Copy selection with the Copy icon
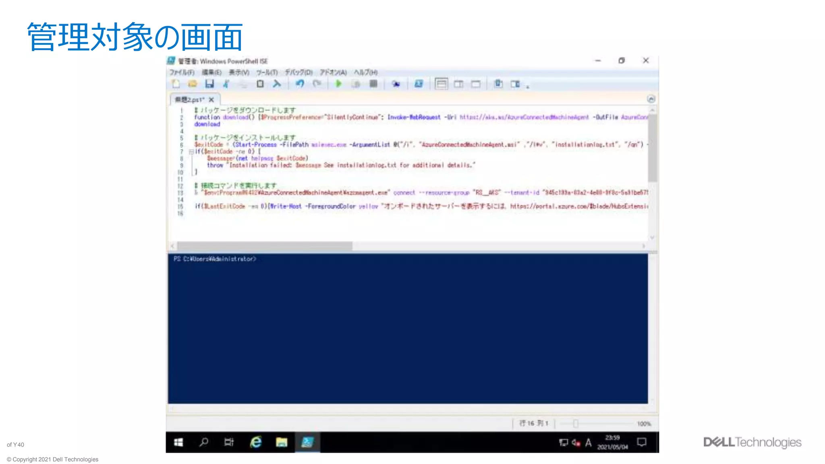 (x=243, y=84)
